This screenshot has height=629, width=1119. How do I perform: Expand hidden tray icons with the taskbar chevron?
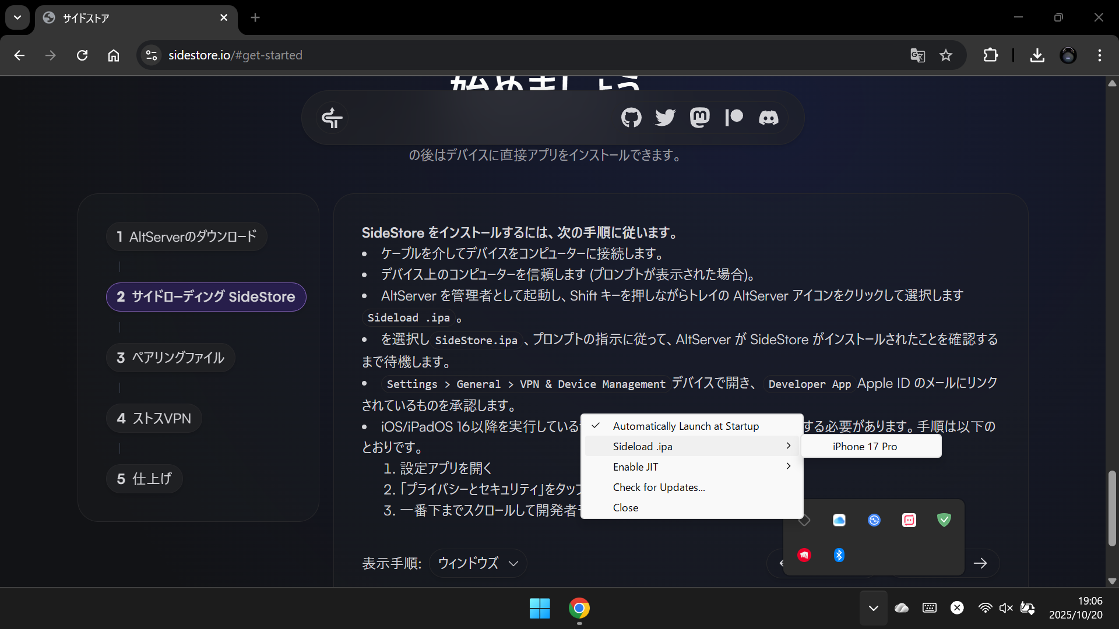point(872,608)
